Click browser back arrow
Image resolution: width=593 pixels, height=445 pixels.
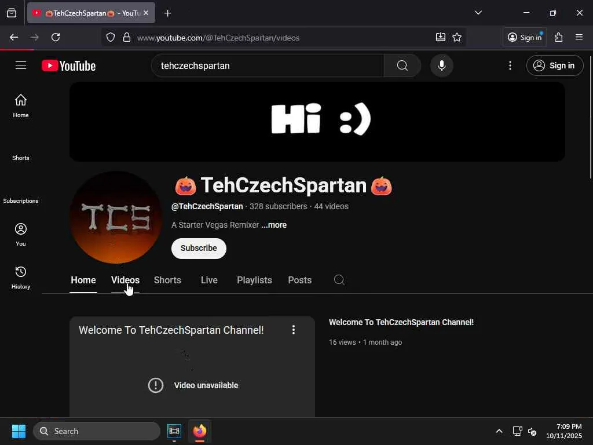point(14,37)
